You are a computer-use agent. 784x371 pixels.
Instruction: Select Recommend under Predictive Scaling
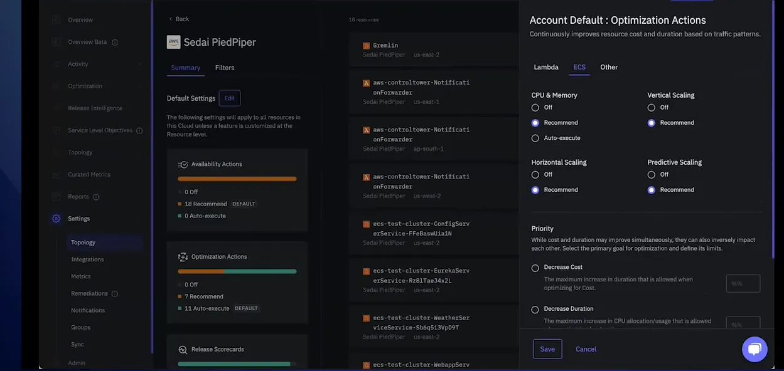click(x=652, y=190)
